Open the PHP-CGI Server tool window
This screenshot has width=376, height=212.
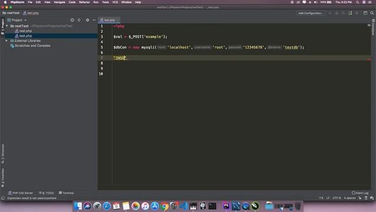point(21,193)
